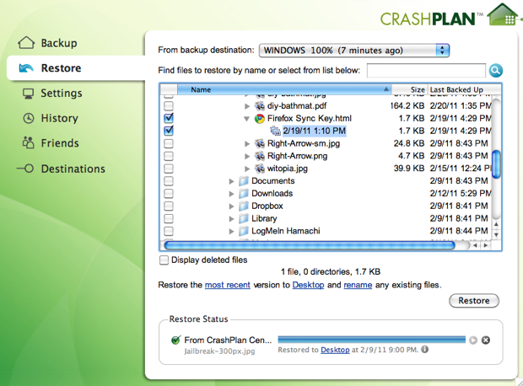The width and height of the screenshot is (523, 386).
Task: Open the History section
Action: pyautogui.click(x=60, y=118)
